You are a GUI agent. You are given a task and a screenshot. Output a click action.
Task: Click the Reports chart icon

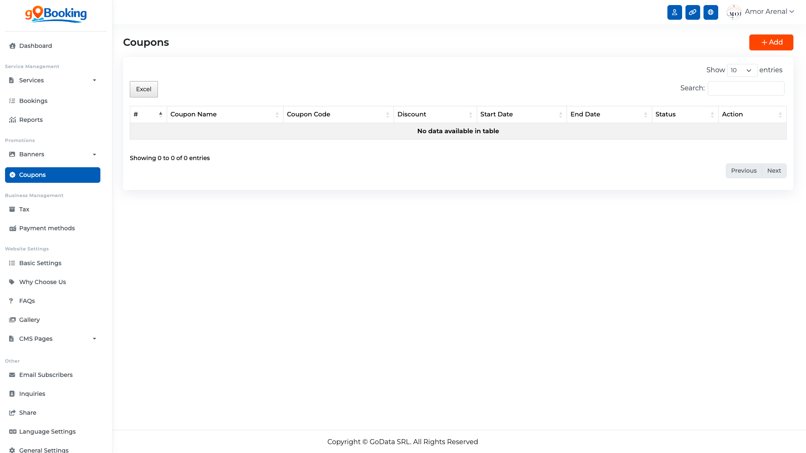(x=12, y=120)
